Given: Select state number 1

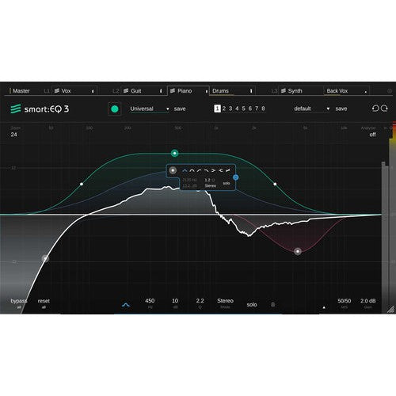Looking at the screenshot, I should point(217,109).
